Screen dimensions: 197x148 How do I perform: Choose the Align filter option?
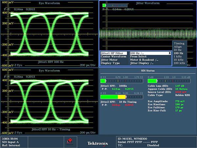coord(178,46)
